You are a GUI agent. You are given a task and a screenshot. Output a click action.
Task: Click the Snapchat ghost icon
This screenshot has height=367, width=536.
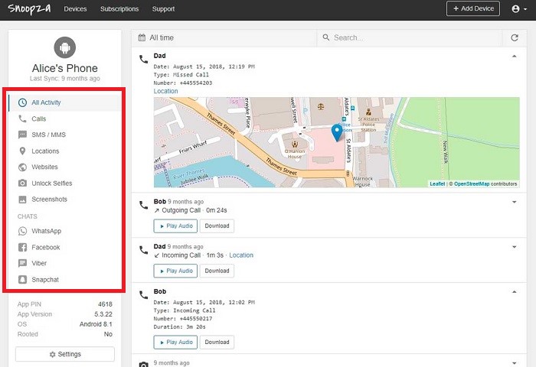click(x=22, y=280)
